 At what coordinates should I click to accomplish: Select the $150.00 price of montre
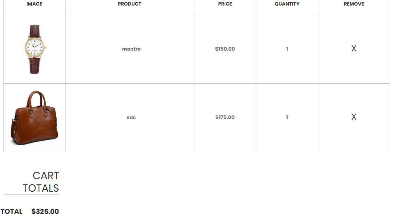(225, 49)
